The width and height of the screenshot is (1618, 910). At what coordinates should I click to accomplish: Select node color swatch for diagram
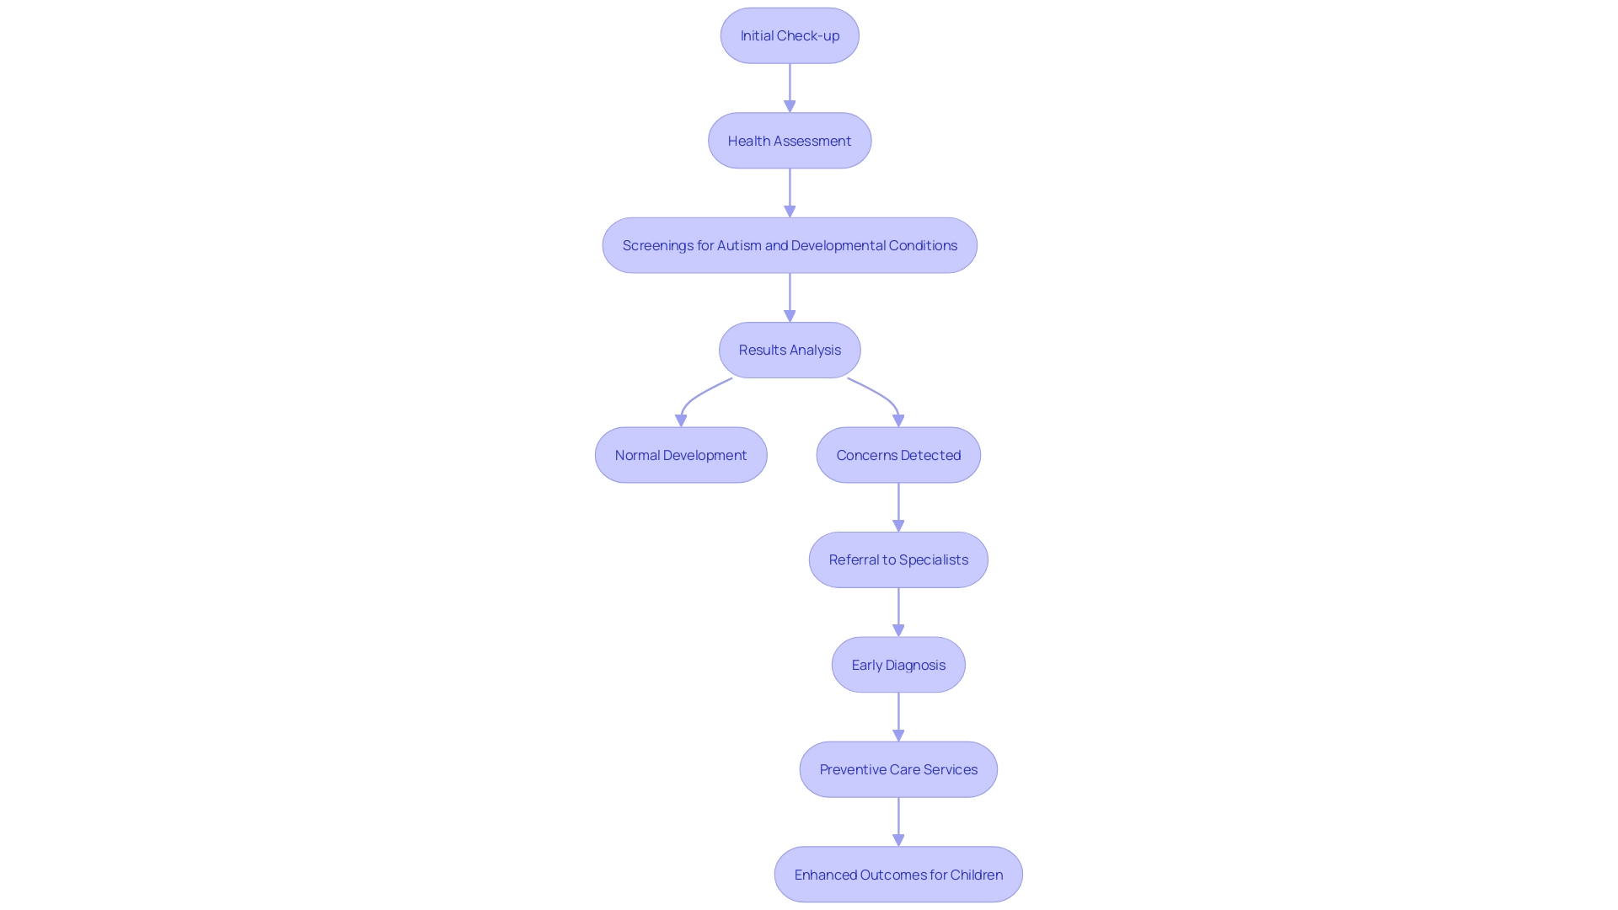[790, 35]
